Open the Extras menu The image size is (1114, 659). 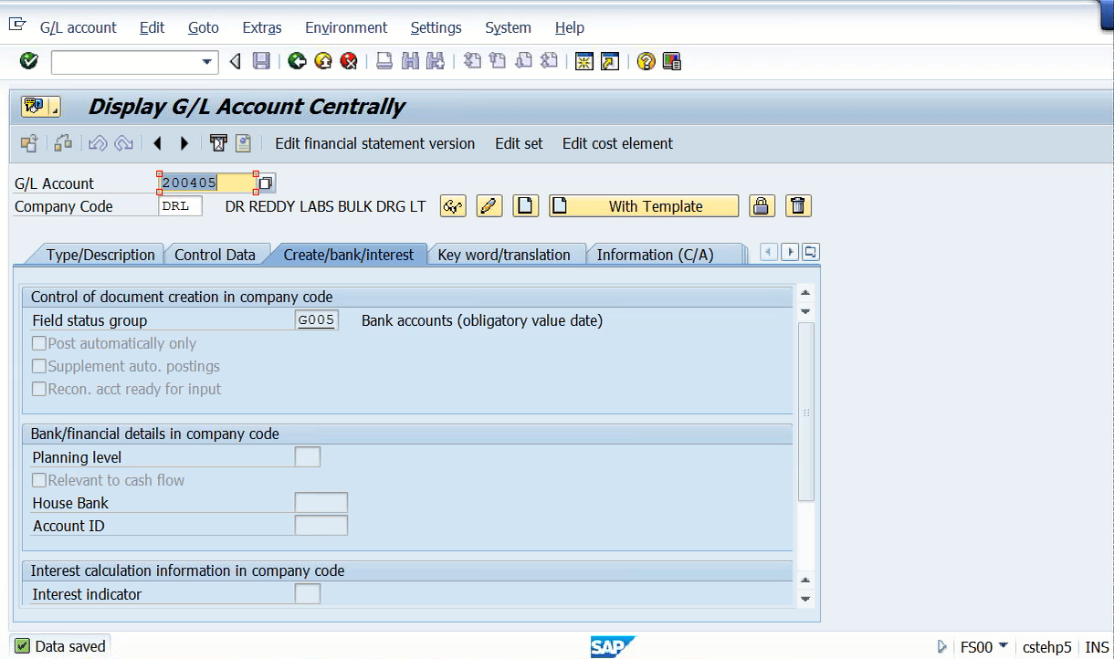point(262,27)
